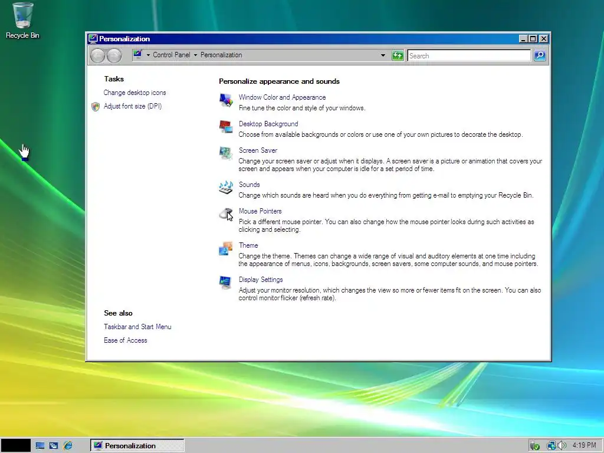Image resolution: width=604 pixels, height=453 pixels.
Task: Open the Window Color and Appearance icon
Action: [226, 100]
